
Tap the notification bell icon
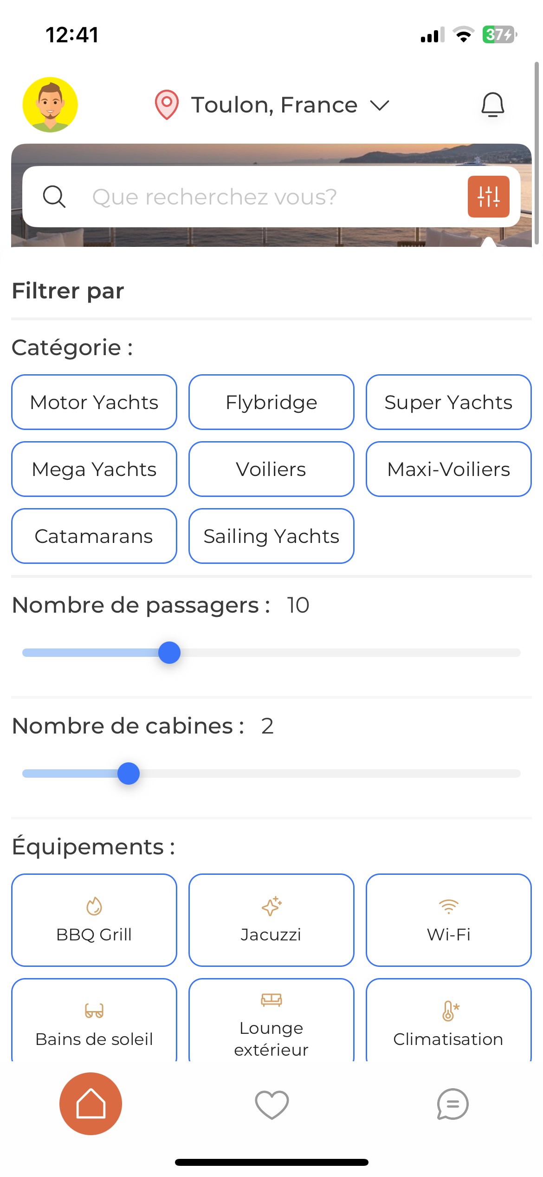[x=492, y=105]
